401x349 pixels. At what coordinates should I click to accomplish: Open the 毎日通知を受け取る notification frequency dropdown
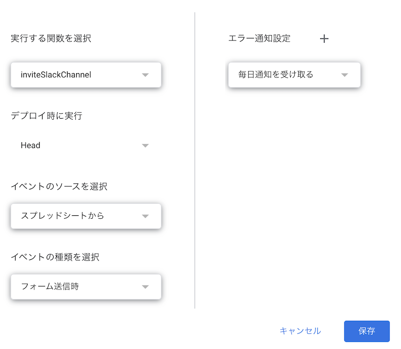(x=294, y=75)
